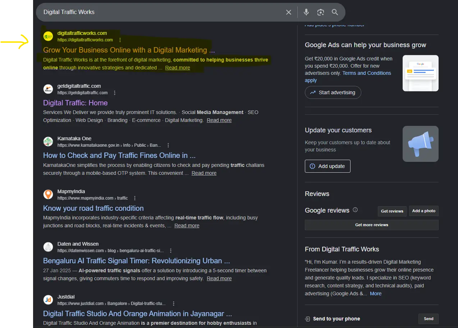Screen dimensions: 458x328
Task: Click the Get more reviews button
Action: point(372,225)
